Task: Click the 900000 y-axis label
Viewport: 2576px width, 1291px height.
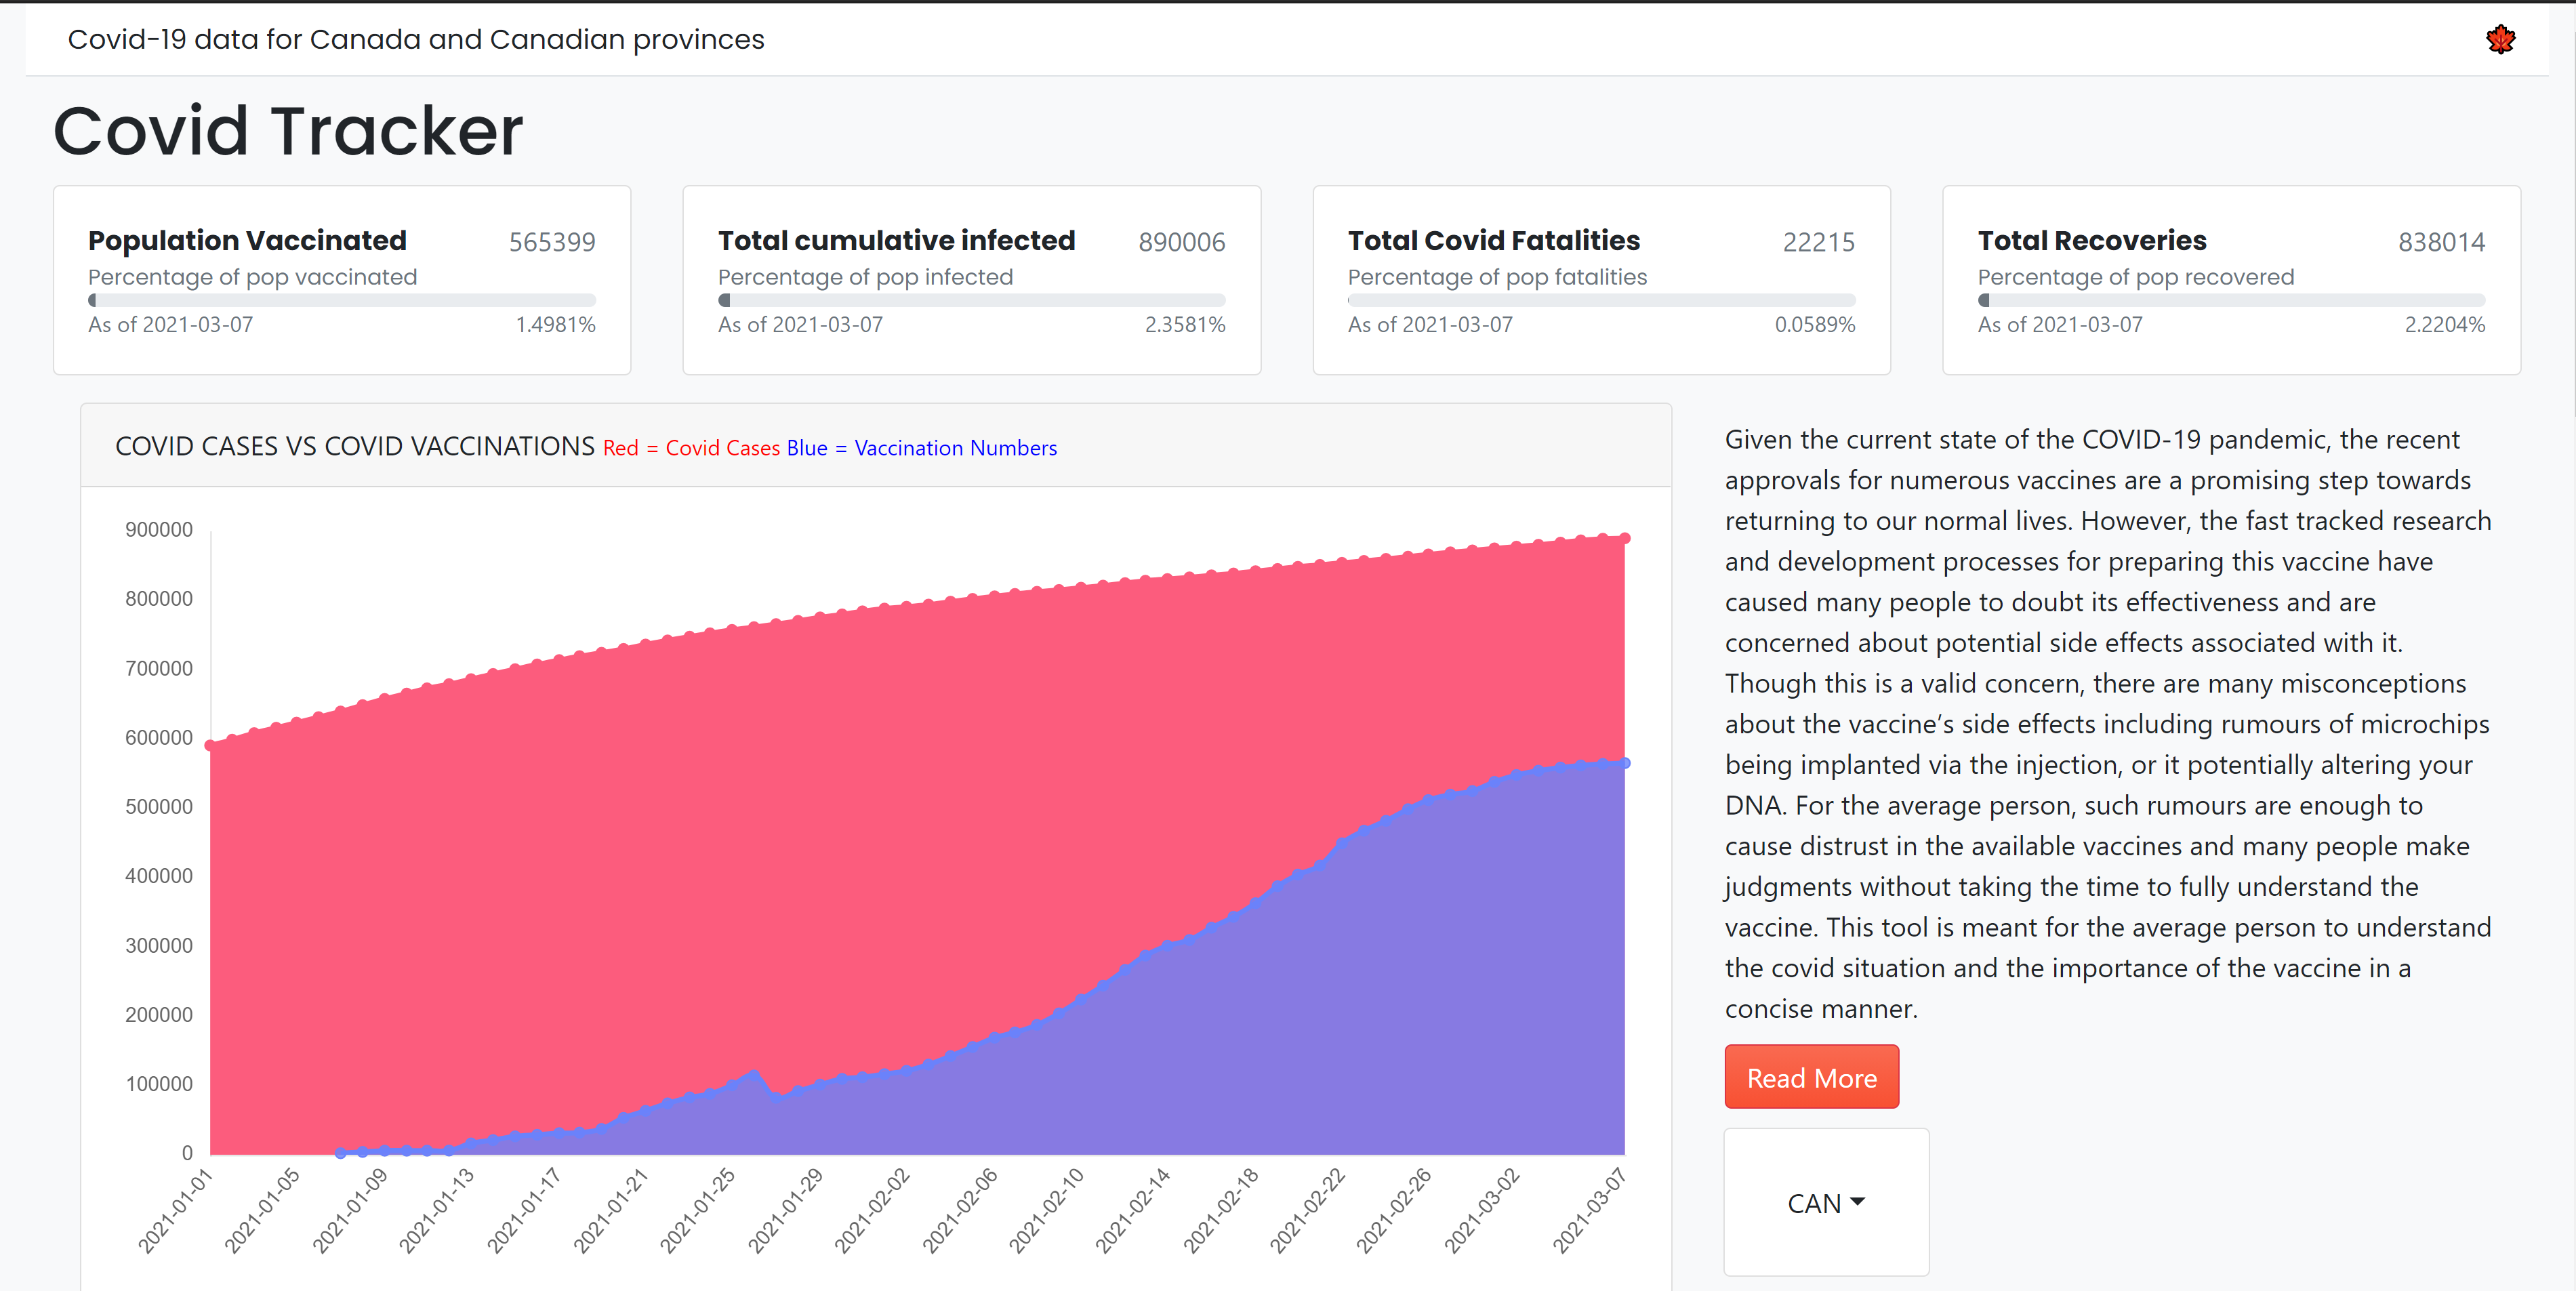Action: (159, 530)
